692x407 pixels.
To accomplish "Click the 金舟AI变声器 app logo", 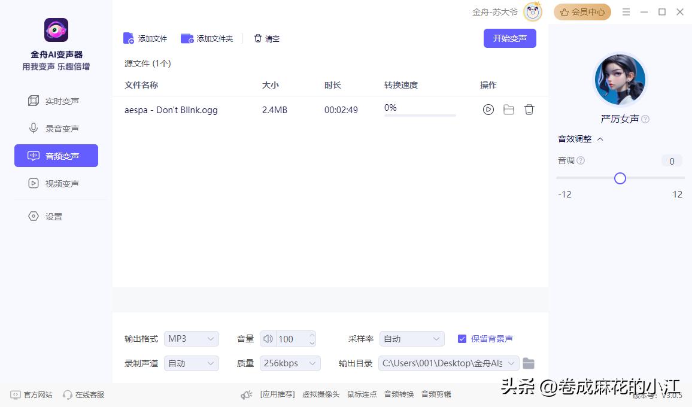I will point(56,30).
